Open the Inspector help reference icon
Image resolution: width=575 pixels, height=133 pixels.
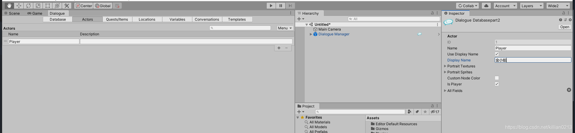[x=561, y=20]
